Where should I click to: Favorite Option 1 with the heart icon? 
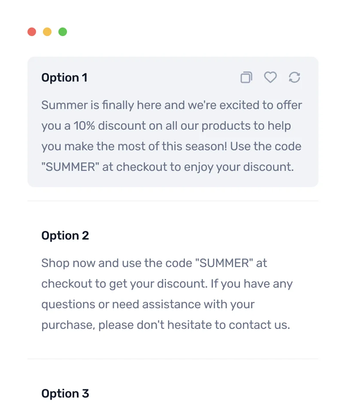coord(270,77)
